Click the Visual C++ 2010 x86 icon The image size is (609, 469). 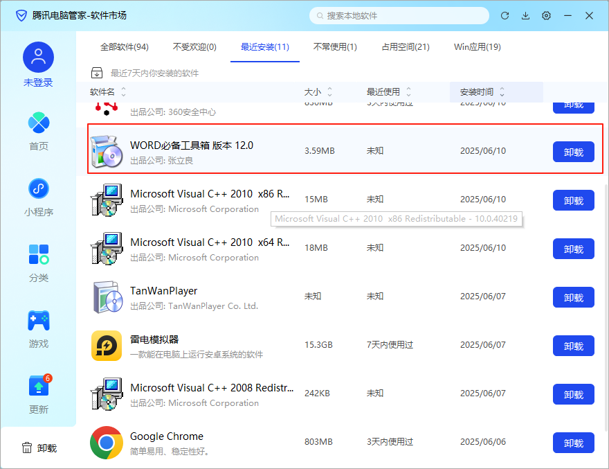107,200
